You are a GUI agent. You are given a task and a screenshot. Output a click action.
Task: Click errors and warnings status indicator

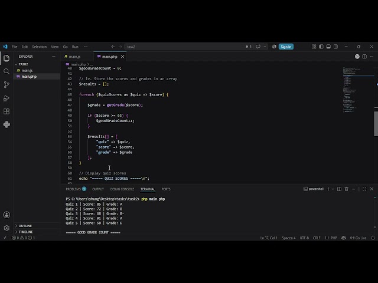[23, 238]
